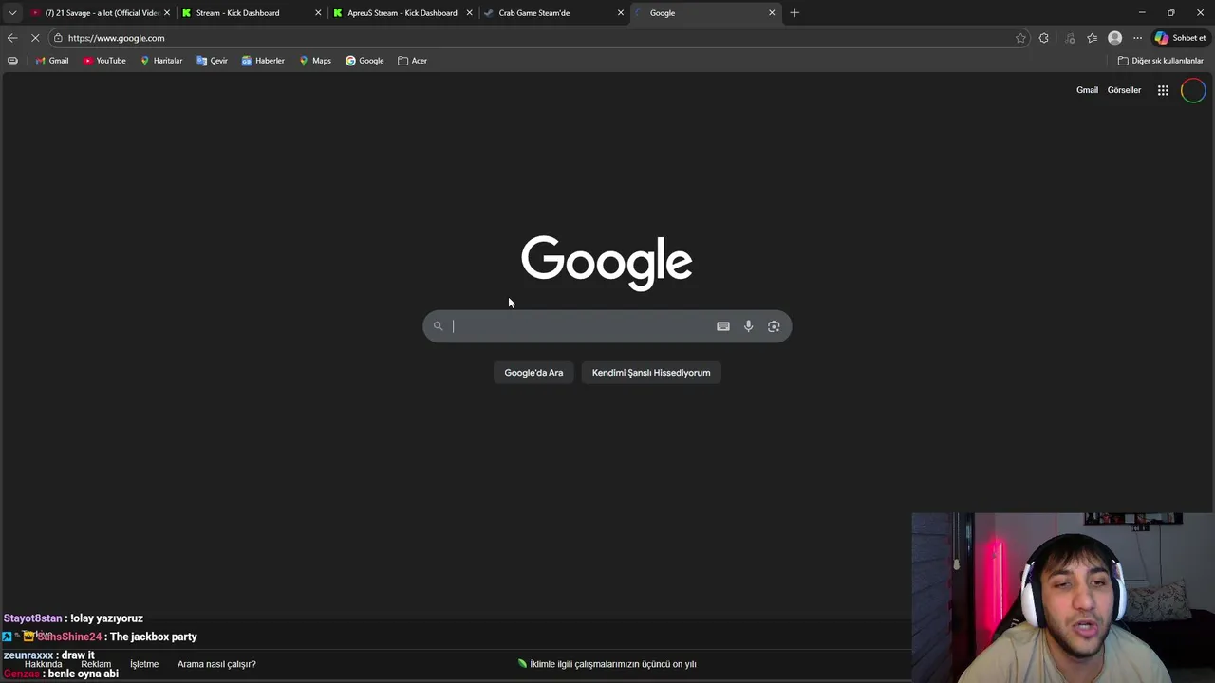Close the ApreuS Stream - Kick Dashboard tab
Viewport: 1215px width, 683px height.
(x=469, y=13)
